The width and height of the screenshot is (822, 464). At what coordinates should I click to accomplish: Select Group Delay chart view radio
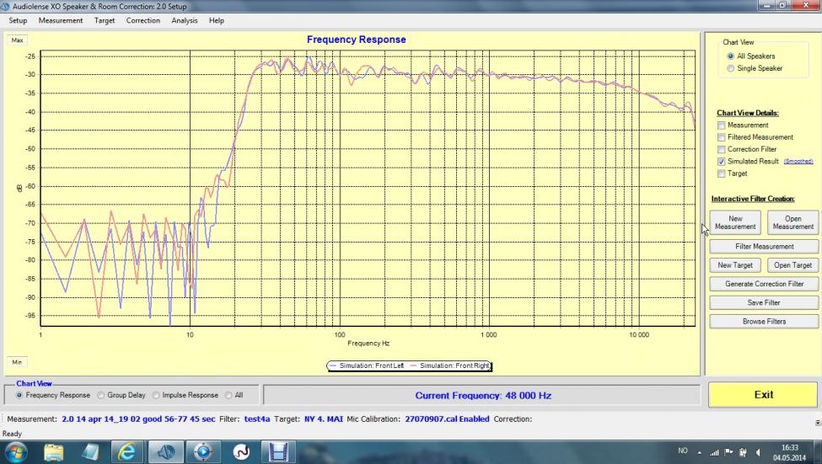pyautogui.click(x=101, y=396)
